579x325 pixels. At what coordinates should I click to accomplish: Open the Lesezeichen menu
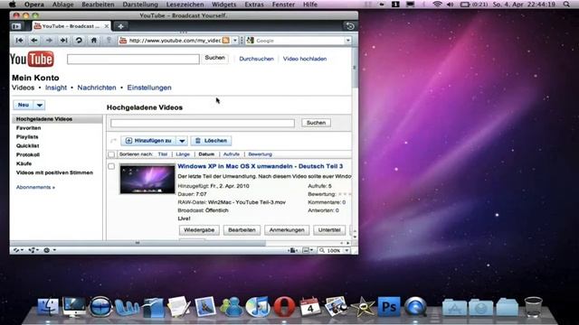coord(185,5)
